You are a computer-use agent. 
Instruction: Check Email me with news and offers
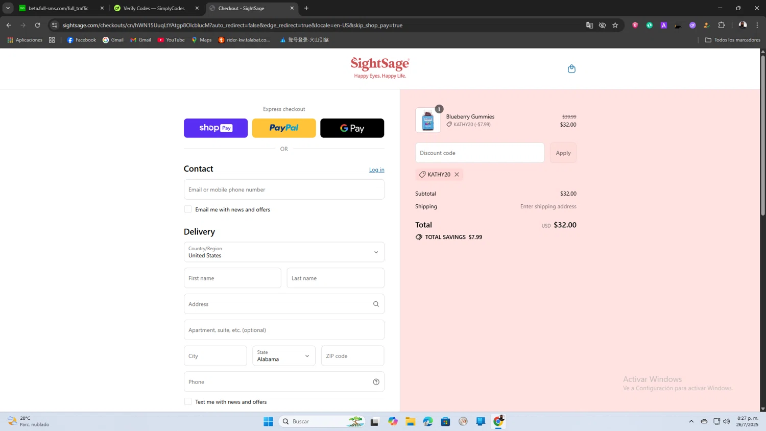188,209
